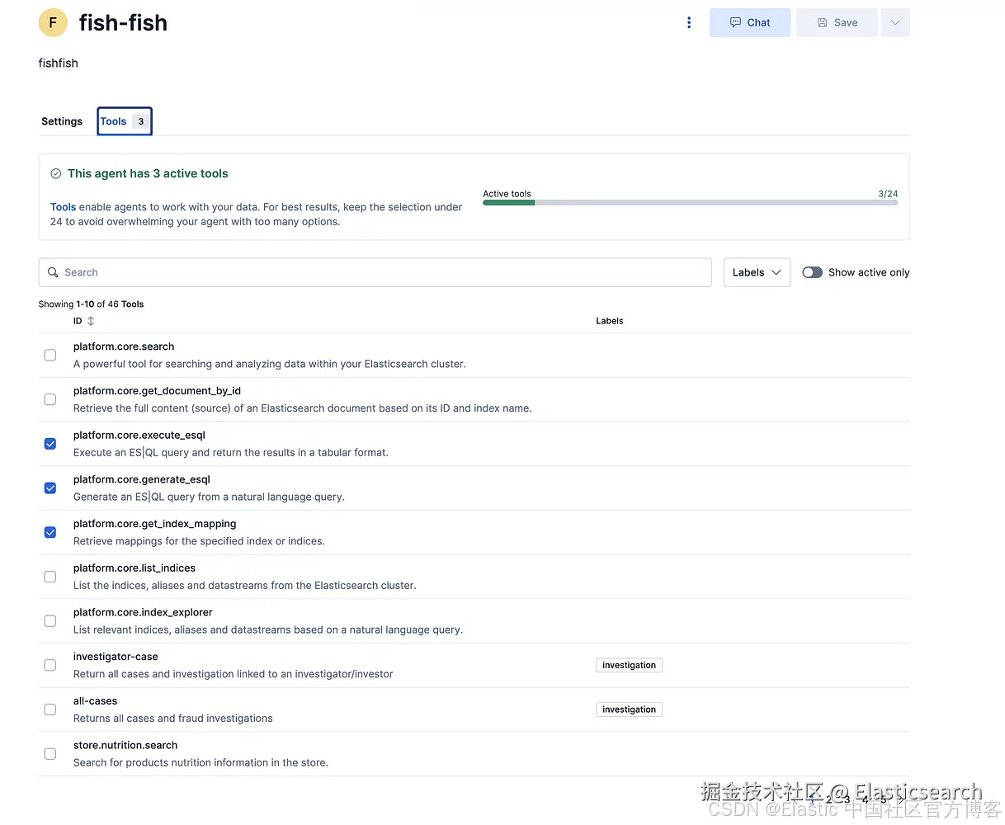Toggle the Show active only switch
Viewport: 1005px width, 825px height.
[x=813, y=272]
